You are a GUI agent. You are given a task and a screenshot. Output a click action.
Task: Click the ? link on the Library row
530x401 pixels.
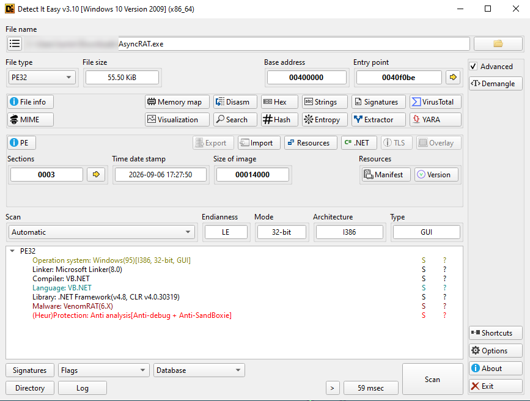[445, 297]
